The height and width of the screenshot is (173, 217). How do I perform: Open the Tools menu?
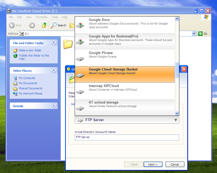pos(55,17)
